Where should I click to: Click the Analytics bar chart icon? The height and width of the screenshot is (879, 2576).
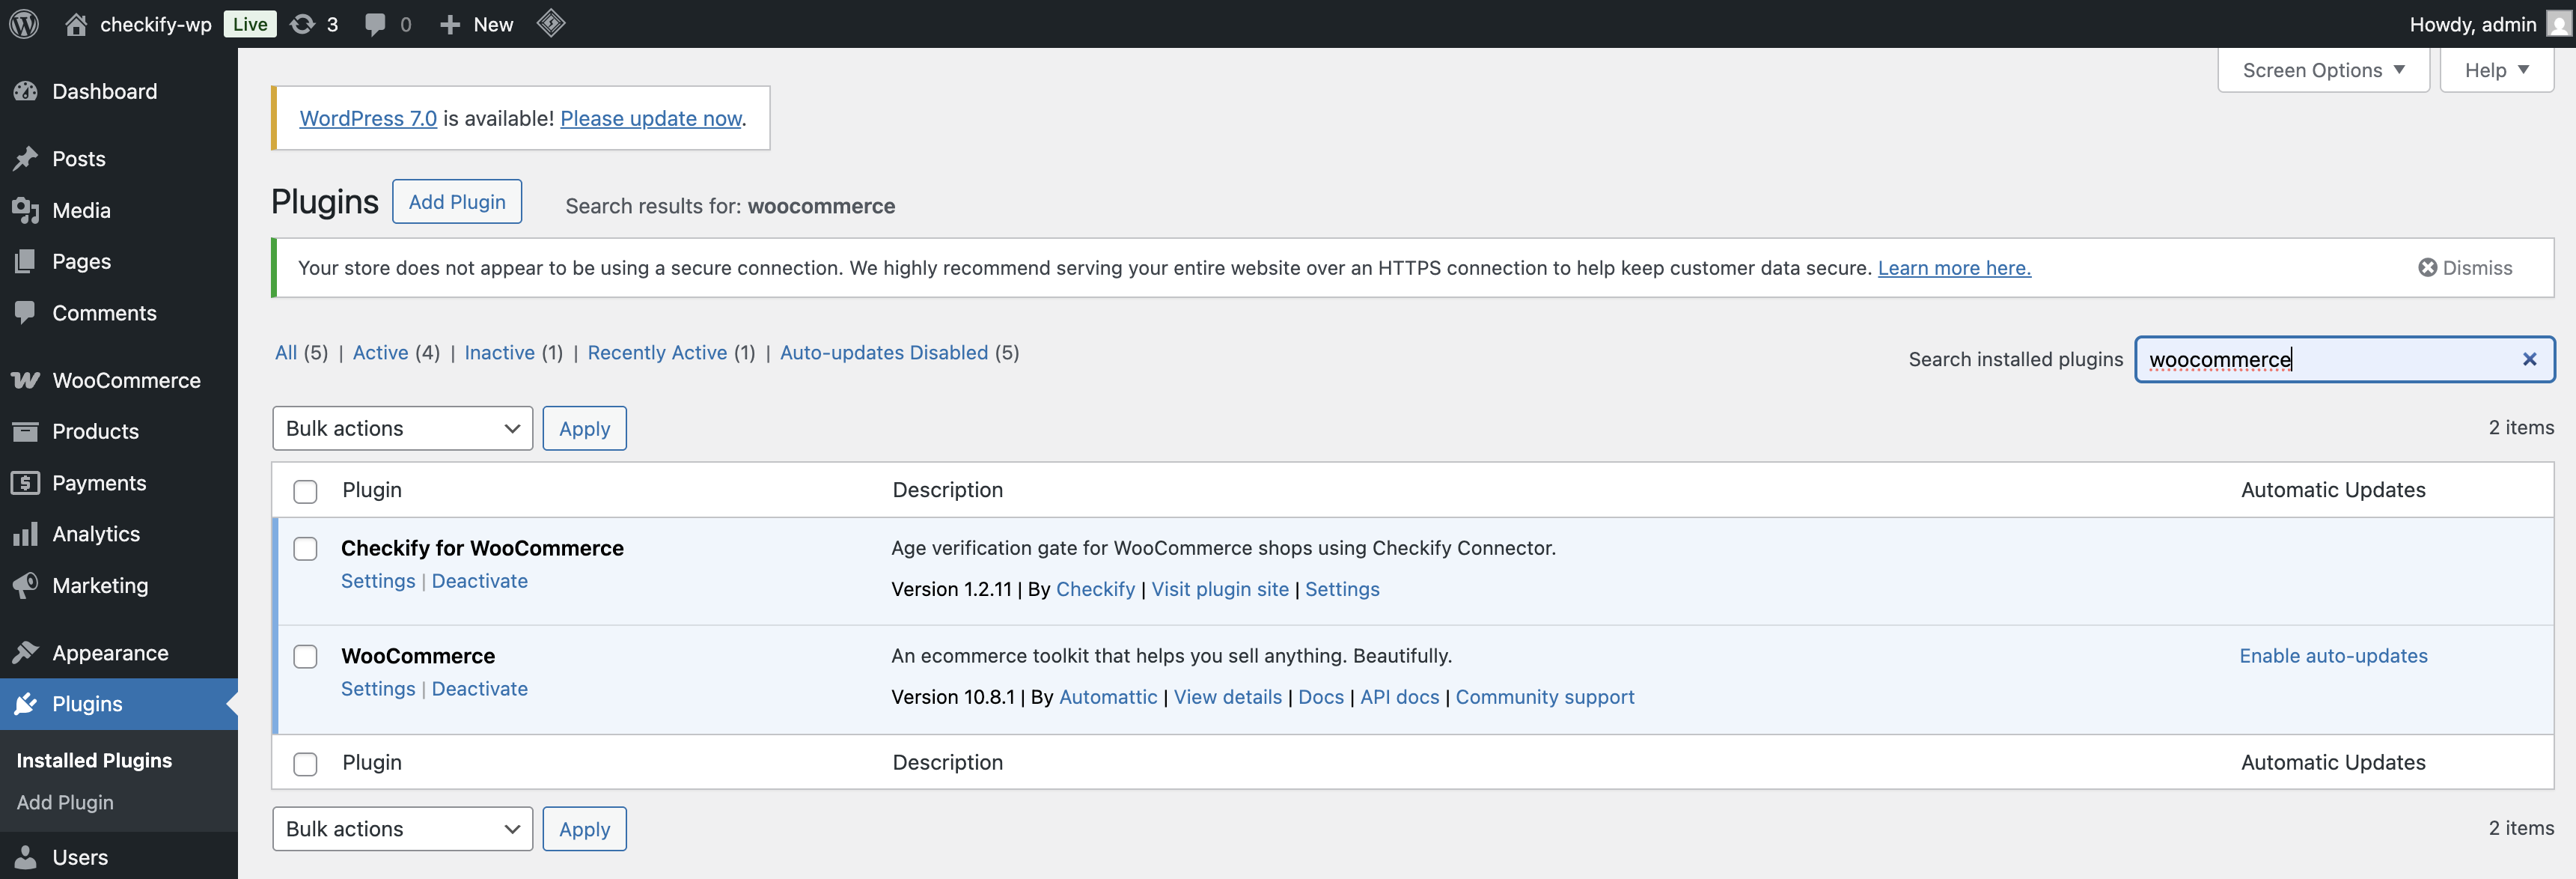(x=26, y=534)
